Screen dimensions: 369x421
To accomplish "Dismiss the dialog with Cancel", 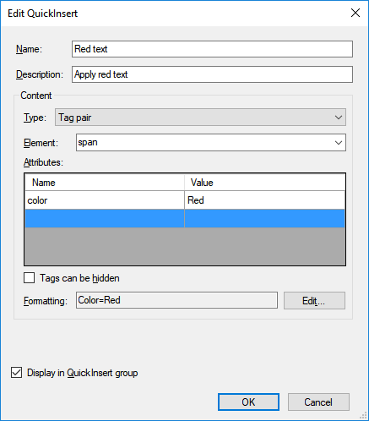I will pyautogui.click(x=318, y=402).
